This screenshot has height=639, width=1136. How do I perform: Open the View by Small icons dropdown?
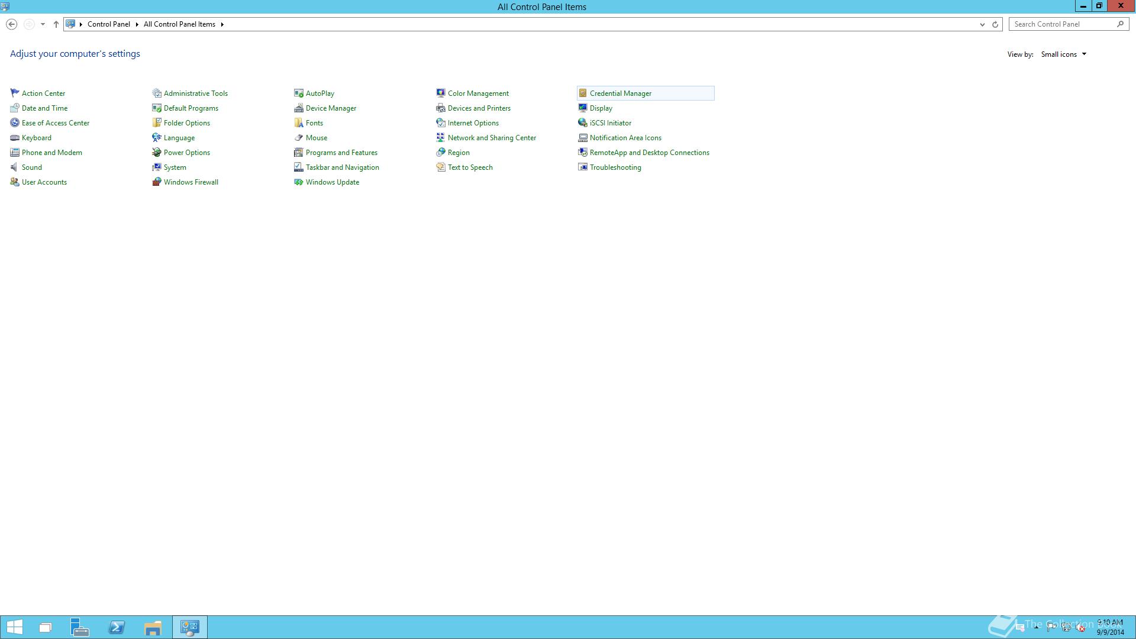point(1063,54)
